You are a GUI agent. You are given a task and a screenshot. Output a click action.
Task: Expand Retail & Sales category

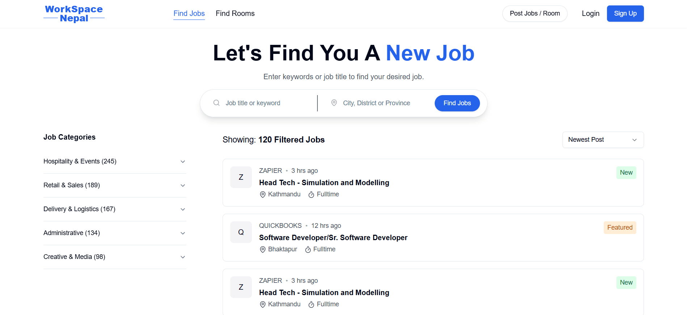click(183, 186)
